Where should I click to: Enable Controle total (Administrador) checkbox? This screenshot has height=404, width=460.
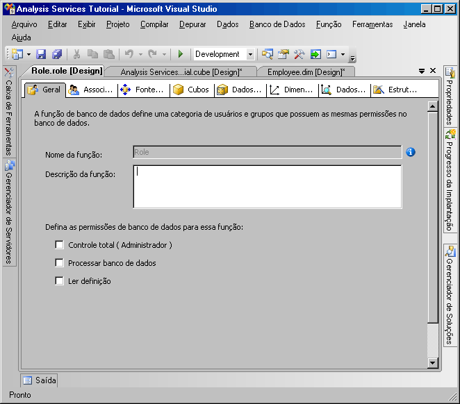(x=59, y=245)
